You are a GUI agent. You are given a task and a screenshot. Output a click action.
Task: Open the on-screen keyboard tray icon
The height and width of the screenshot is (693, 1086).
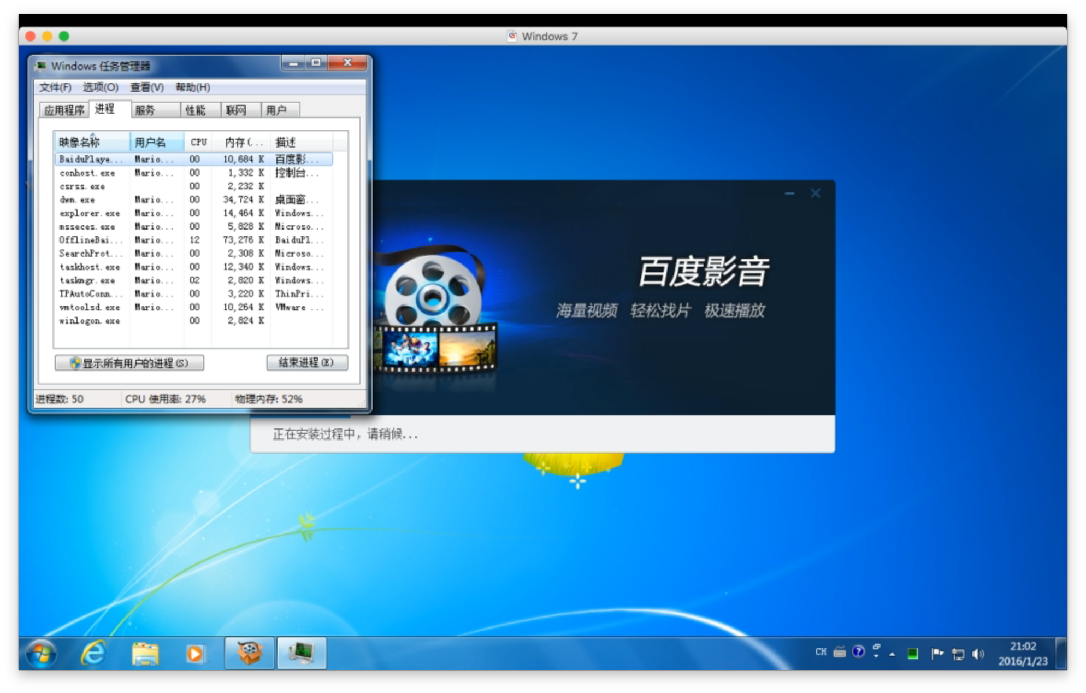[840, 652]
